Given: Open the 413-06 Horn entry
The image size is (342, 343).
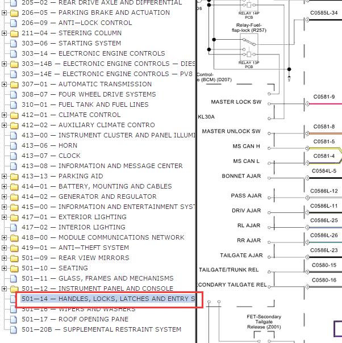Looking at the screenshot, I should pos(49,145).
